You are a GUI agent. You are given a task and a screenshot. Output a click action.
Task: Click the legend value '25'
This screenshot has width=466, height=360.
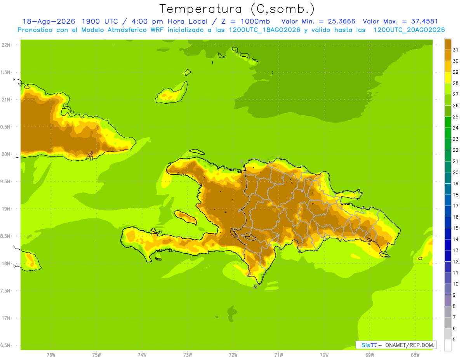[456, 117]
